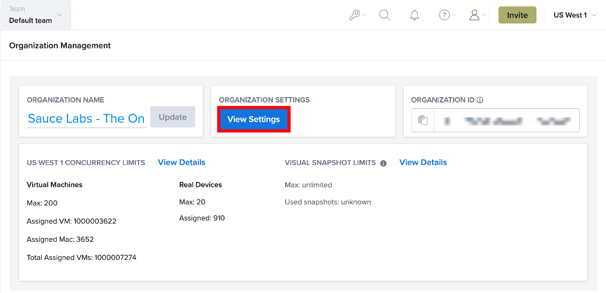Open the notifications bell
Image resolution: width=606 pixels, height=293 pixels.
click(415, 15)
